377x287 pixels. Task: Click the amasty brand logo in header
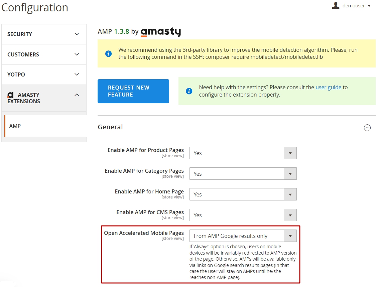pos(161,32)
